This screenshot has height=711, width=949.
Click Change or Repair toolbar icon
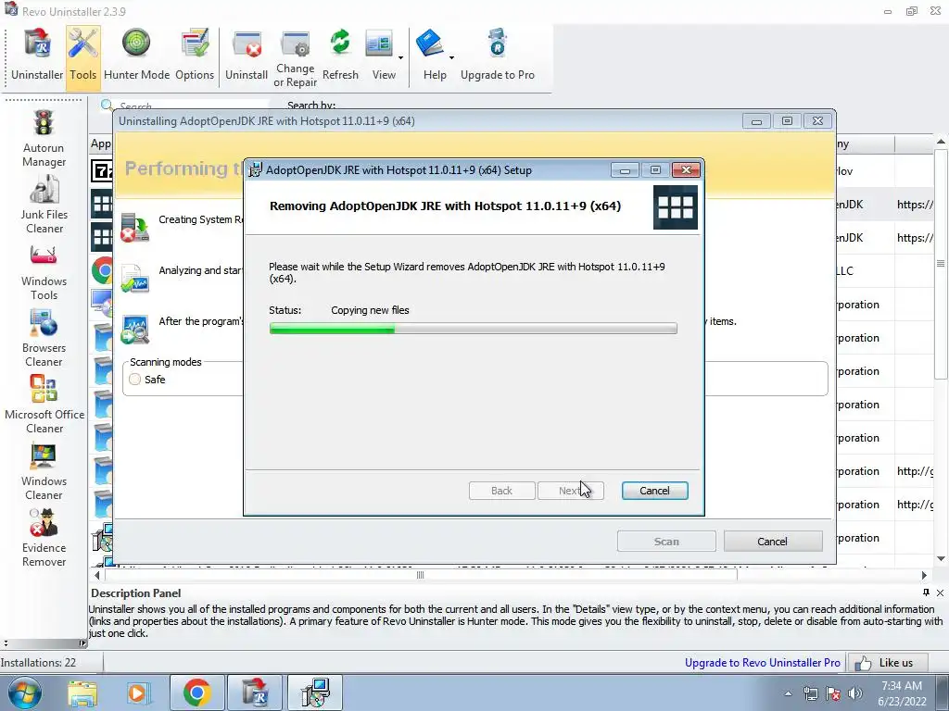tap(296, 58)
